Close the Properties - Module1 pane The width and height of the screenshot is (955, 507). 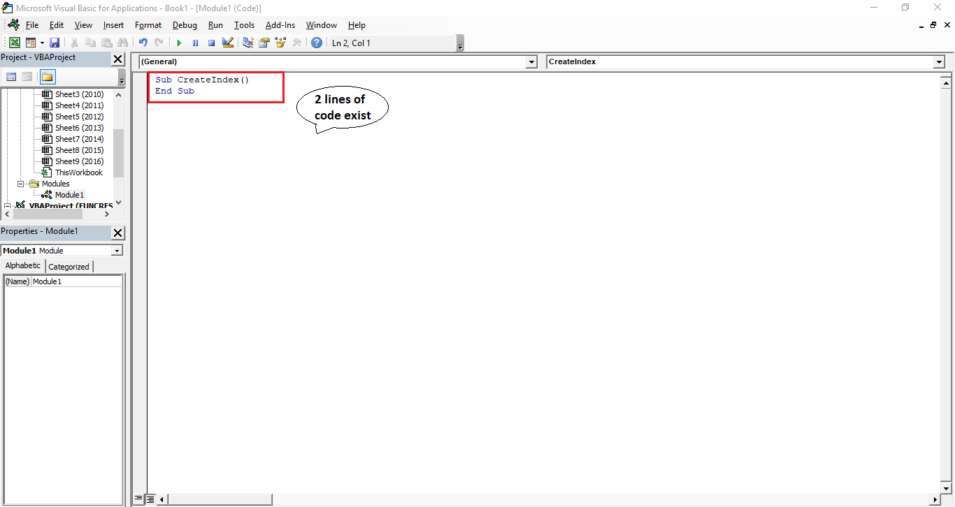click(x=118, y=233)
